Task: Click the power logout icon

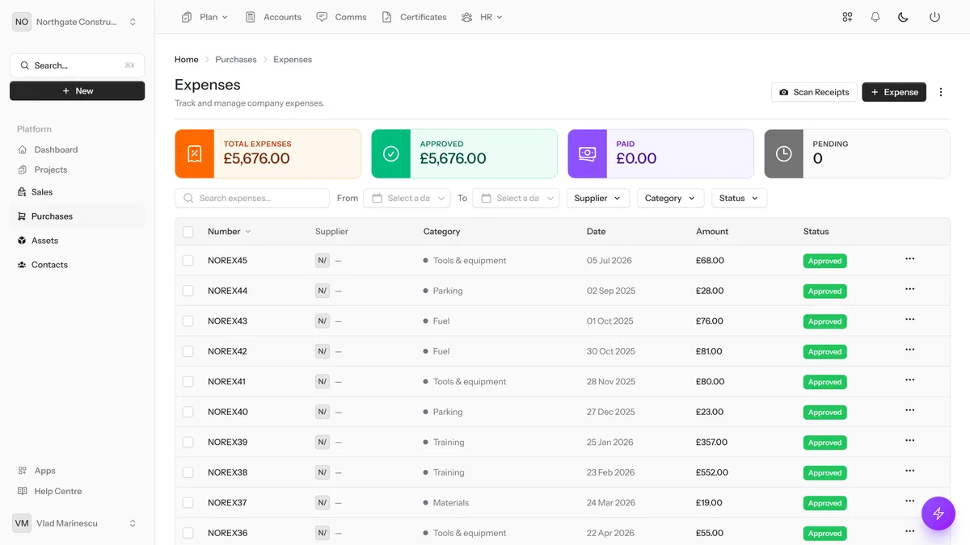Action: tap(934, 17)
